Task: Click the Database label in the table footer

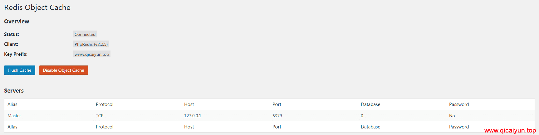Action: coord(370,127)
